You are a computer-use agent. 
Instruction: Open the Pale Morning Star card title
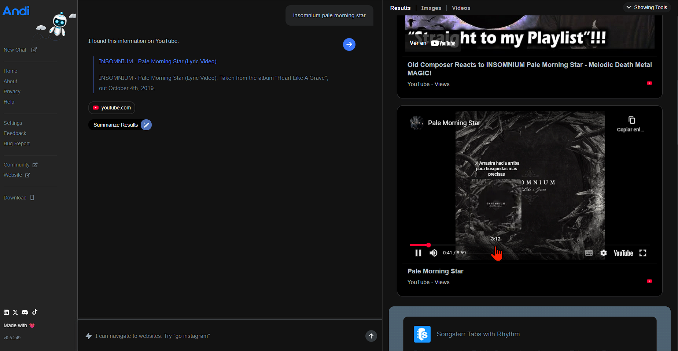click(435, 271)
